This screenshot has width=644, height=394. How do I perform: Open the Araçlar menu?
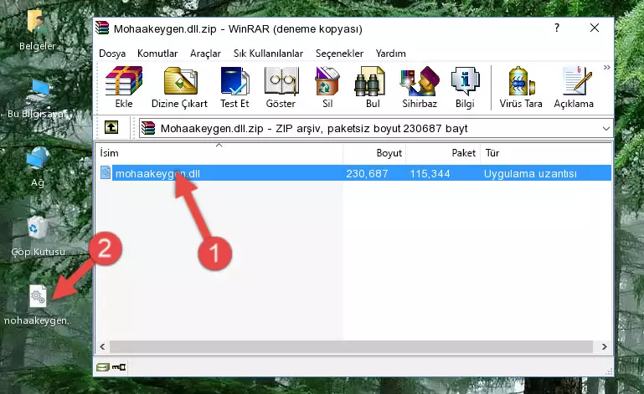(205, 54)
